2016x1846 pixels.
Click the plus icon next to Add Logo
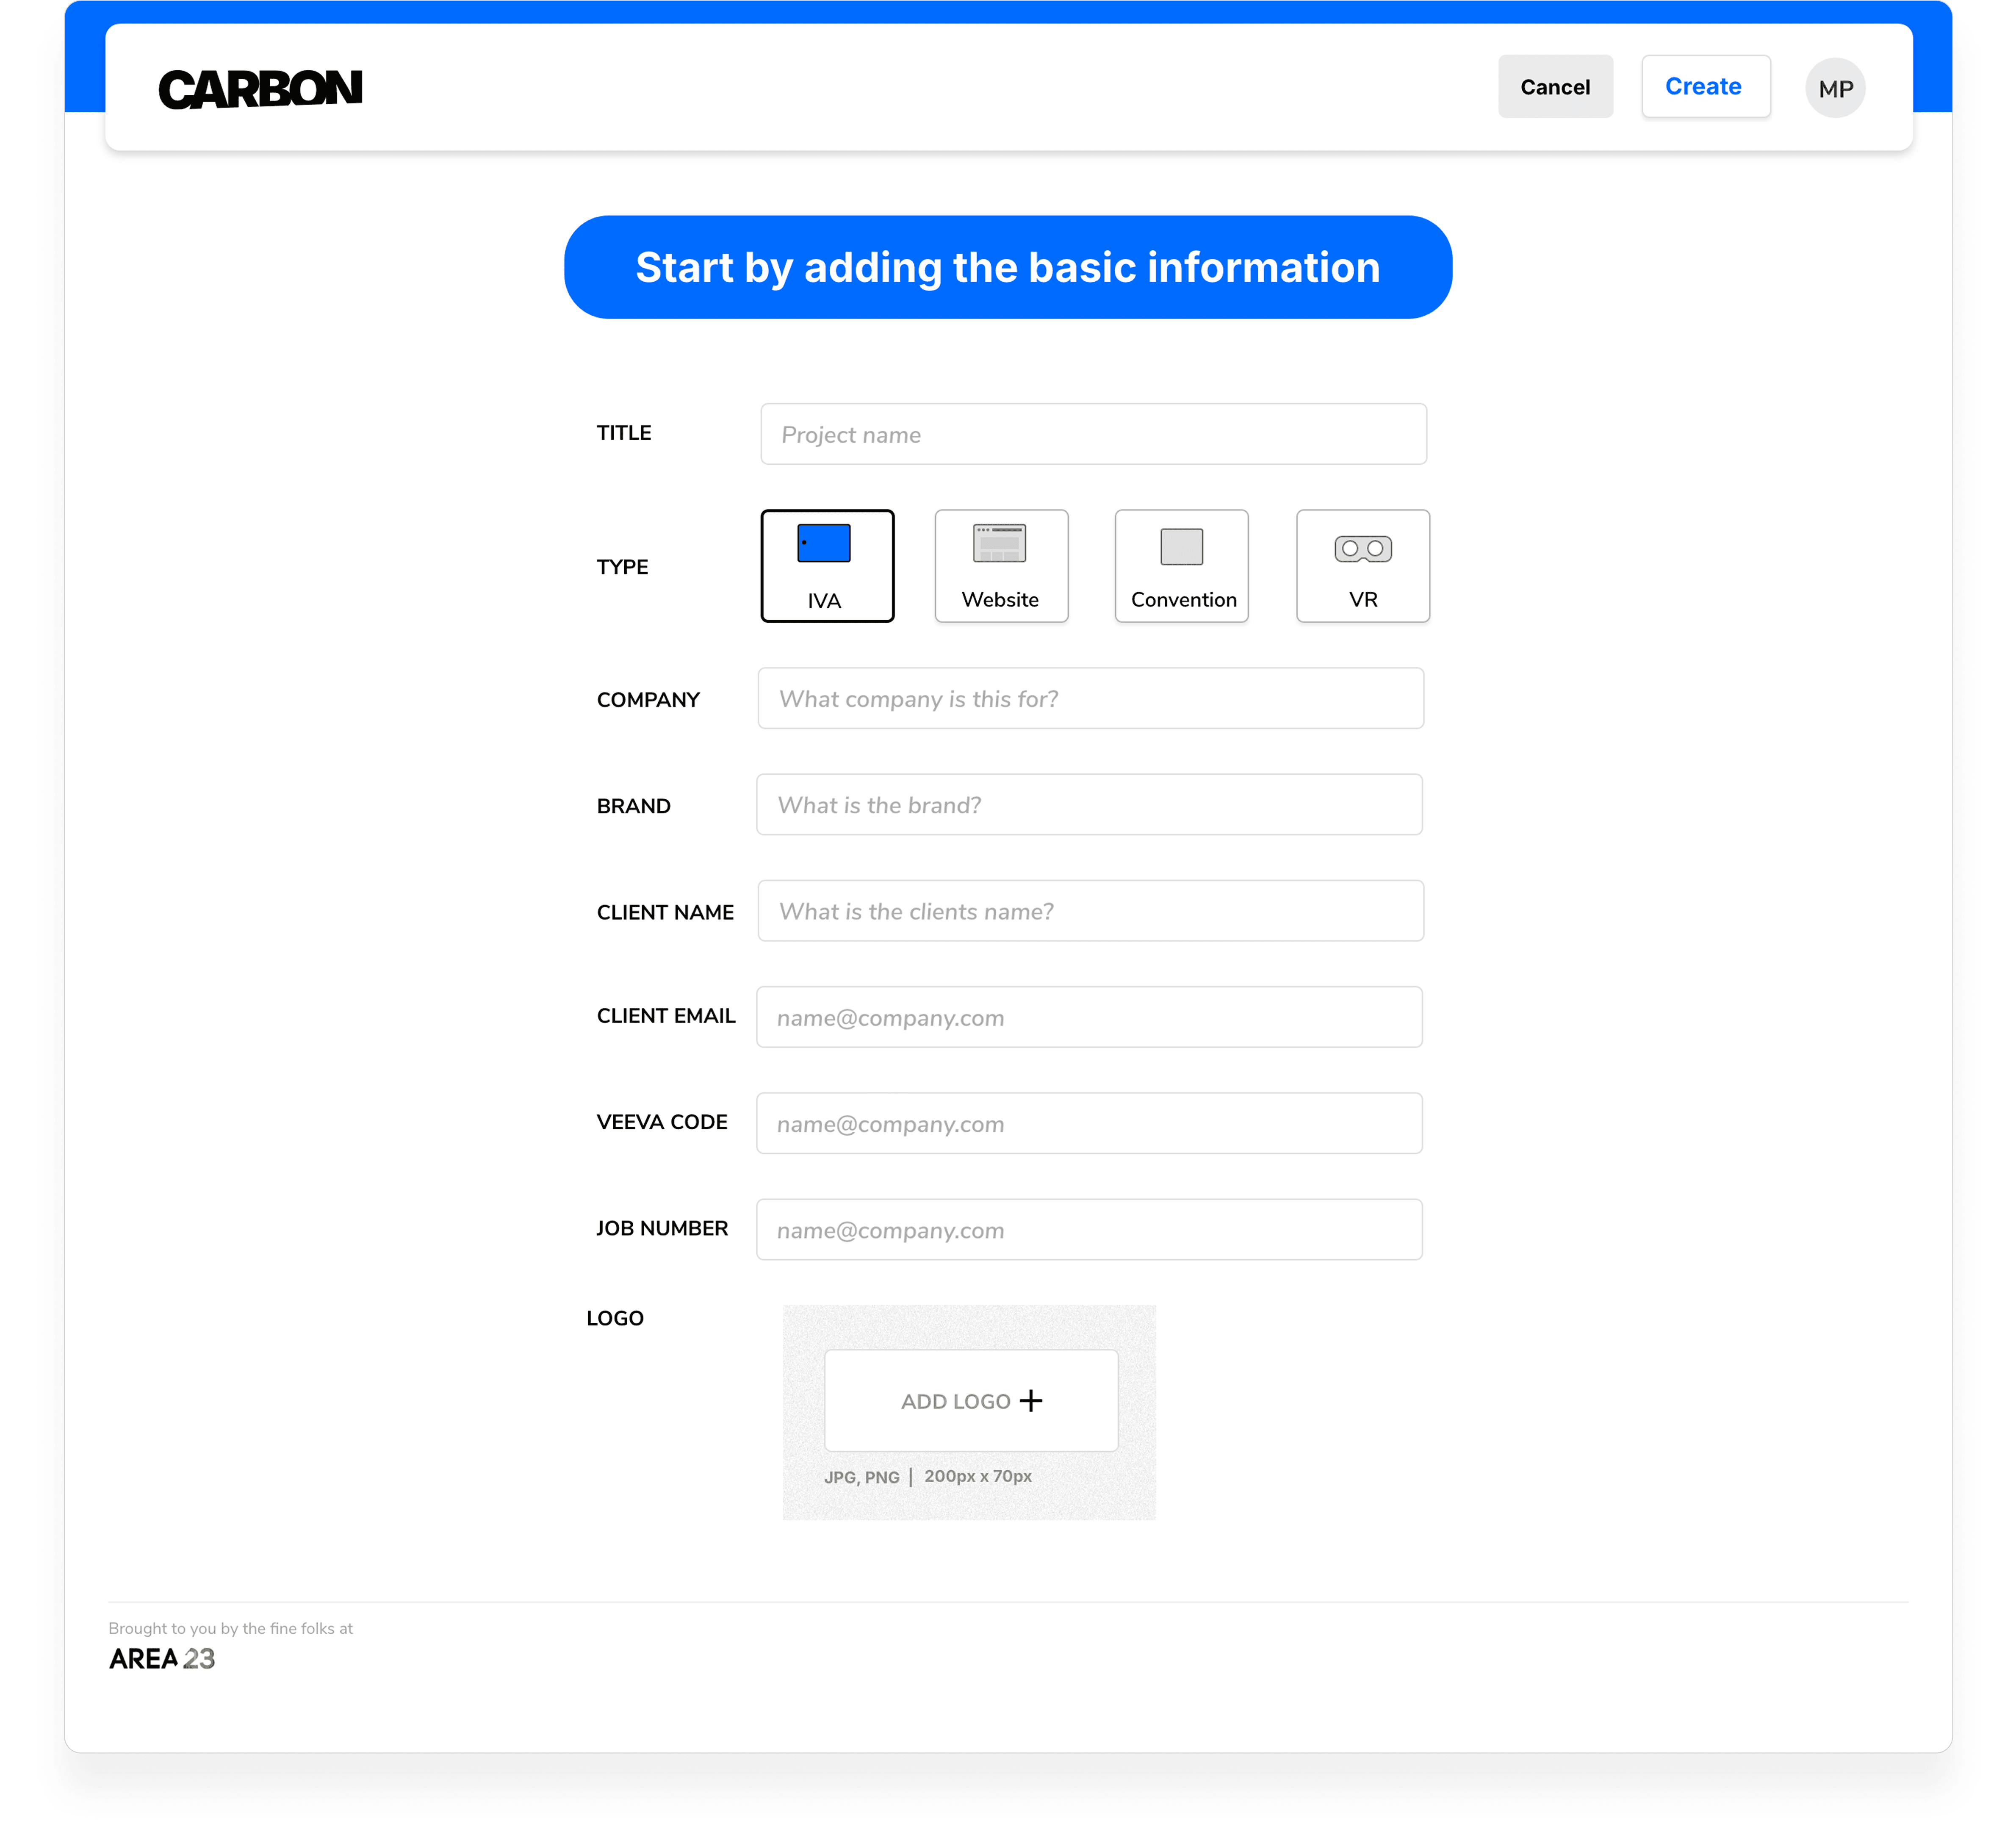click(1030, 1400)
